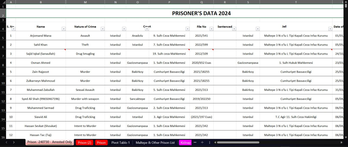348x147 pixels.
Task: Click file number 2021/541 cell
Action: coord(202,36)
